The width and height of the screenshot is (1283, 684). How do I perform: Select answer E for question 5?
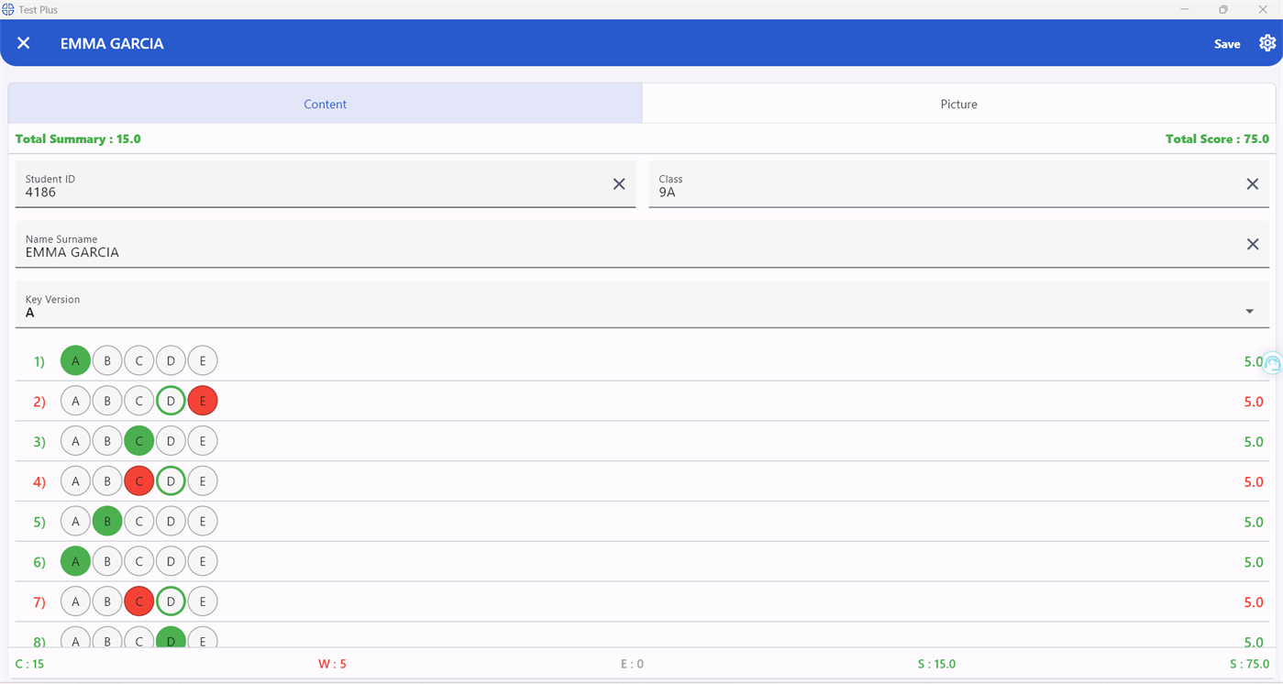click(203, 521)
